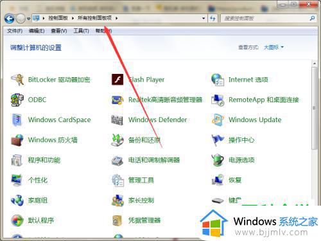Expand the arrow after 控制面板 breadcrumb
Viewport: 321px width, 241px height.
tap(73, 18)
